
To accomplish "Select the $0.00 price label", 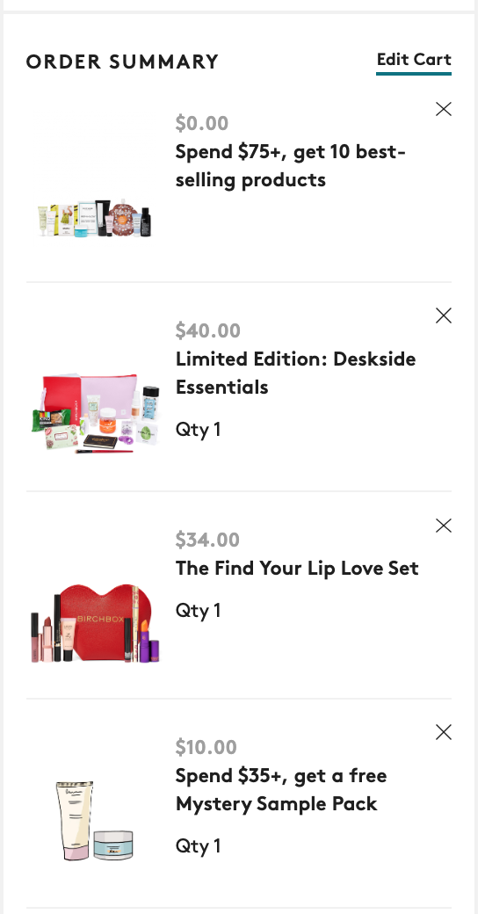I will pos(202,123).
